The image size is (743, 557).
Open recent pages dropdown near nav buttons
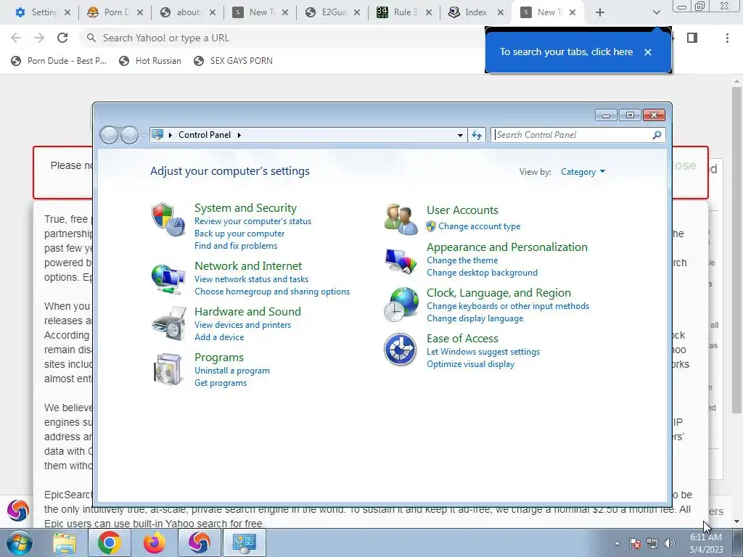tap(144, 136)
